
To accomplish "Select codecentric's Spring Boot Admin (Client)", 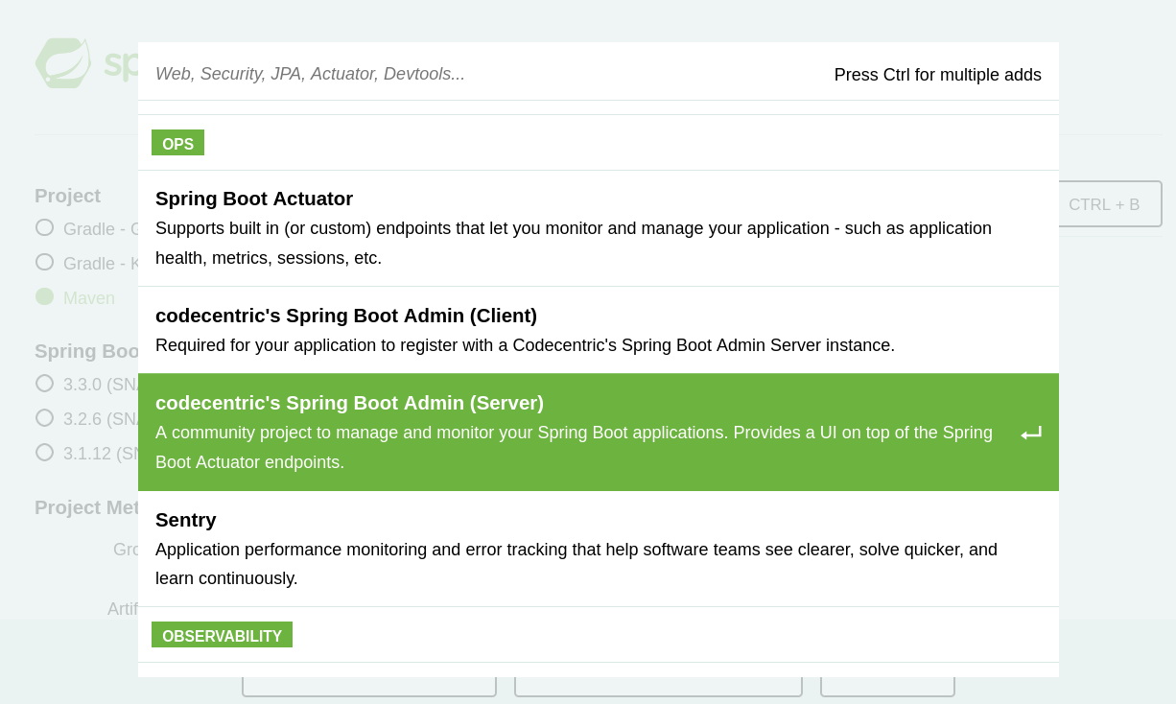I will (x=599, y=330).
